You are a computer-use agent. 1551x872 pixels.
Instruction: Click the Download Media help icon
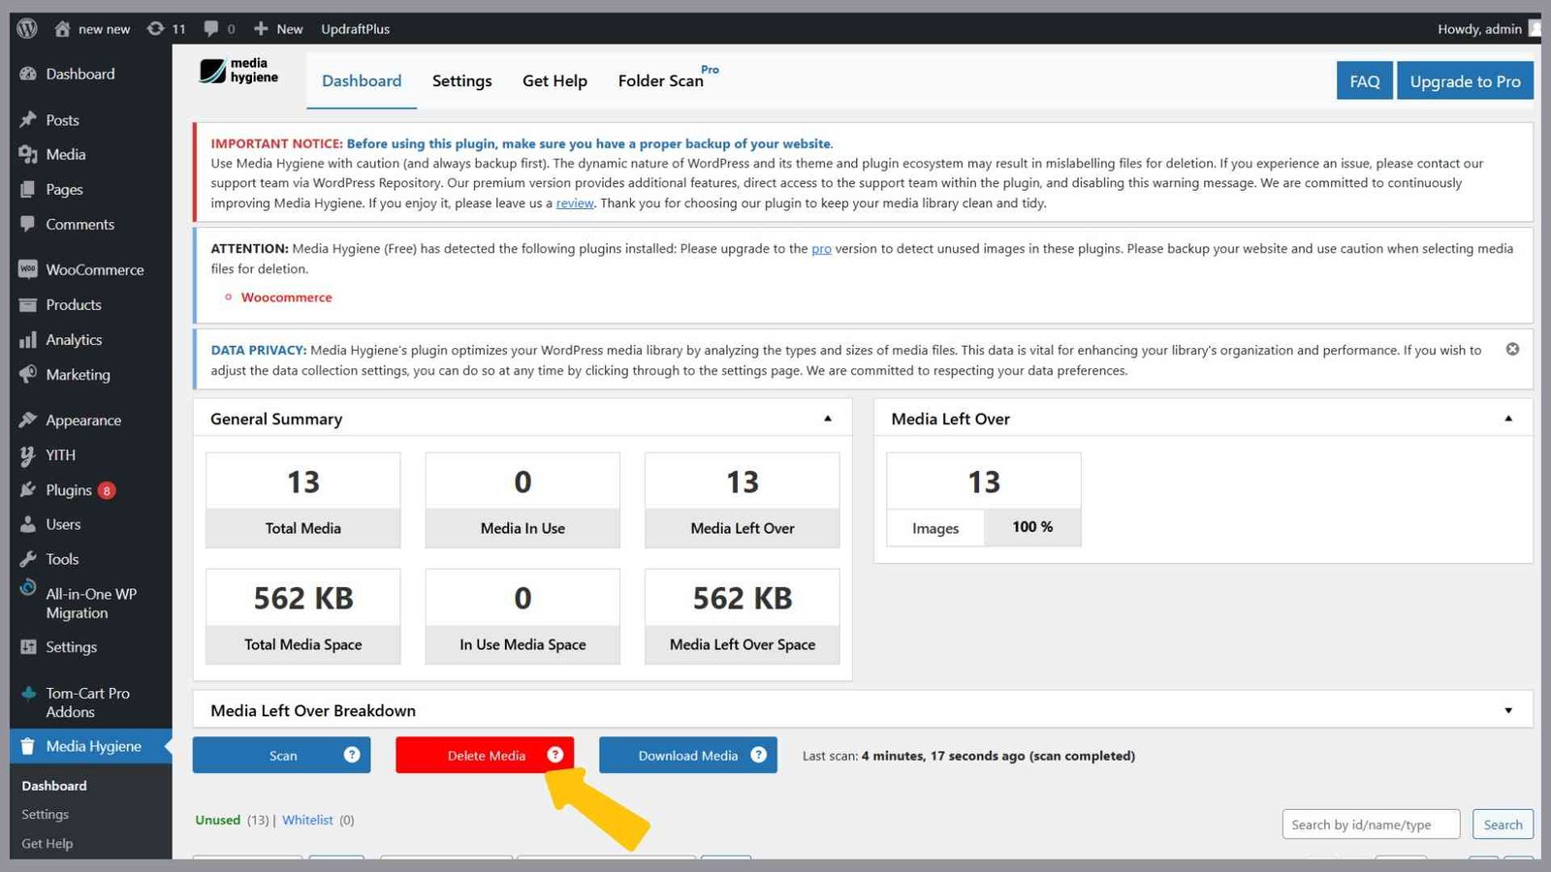pyautogui.click(x=759, y=754)
